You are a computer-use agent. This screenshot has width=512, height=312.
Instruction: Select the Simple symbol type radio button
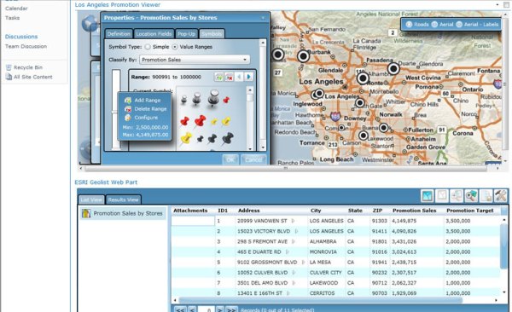click(148, 47)
